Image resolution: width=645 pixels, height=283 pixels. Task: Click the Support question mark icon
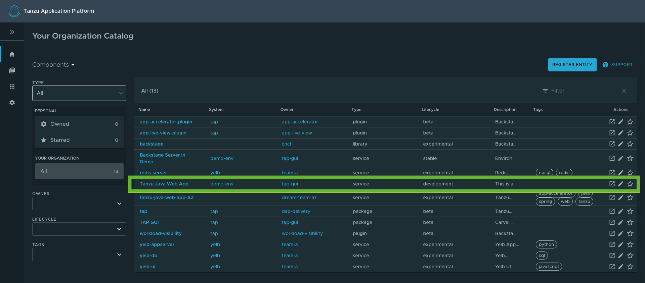coord(605,65)
